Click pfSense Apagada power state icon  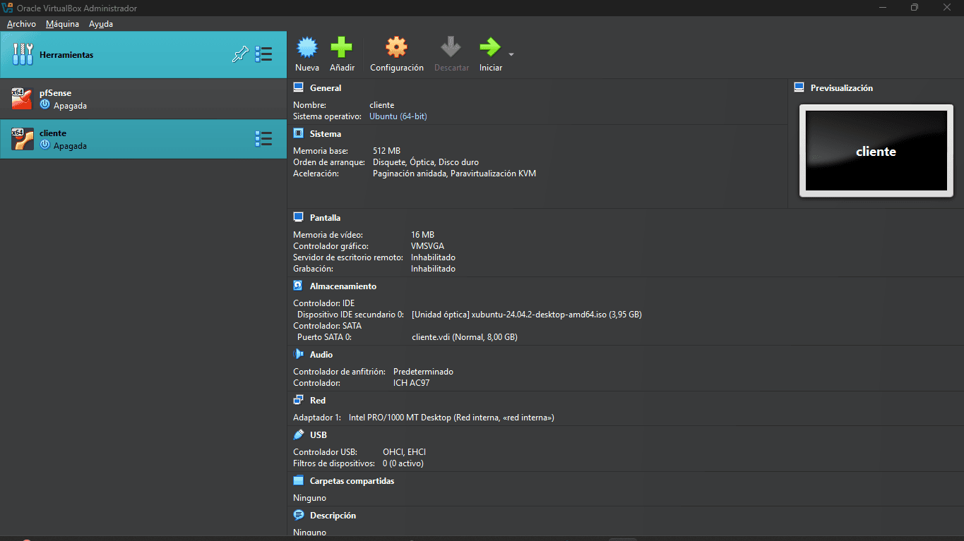tap(45, 105)
